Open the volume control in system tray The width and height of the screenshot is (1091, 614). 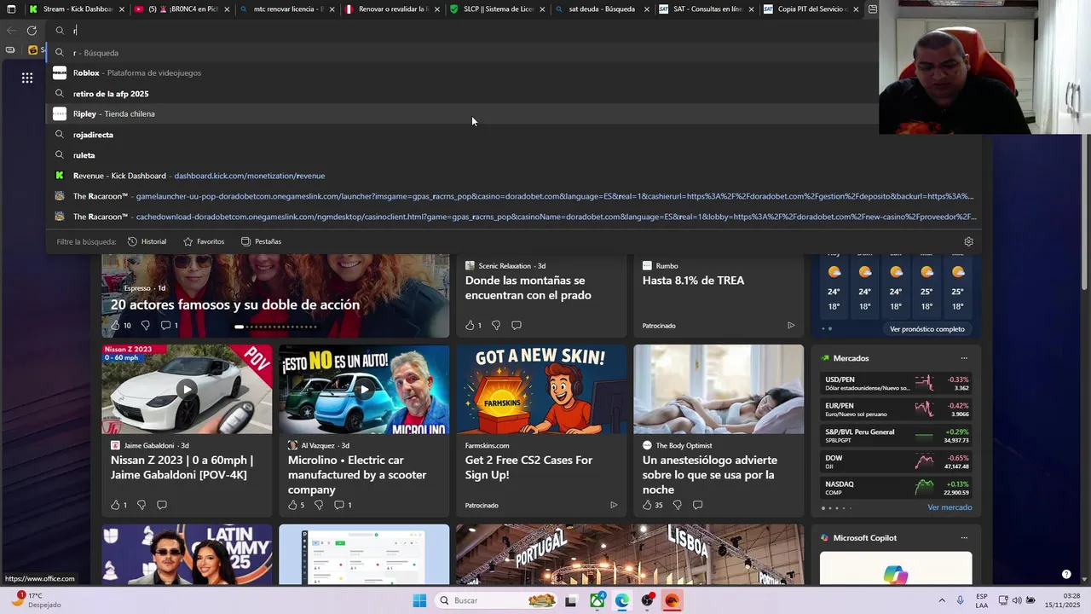pyautogui.click(x=1017, y=600)
